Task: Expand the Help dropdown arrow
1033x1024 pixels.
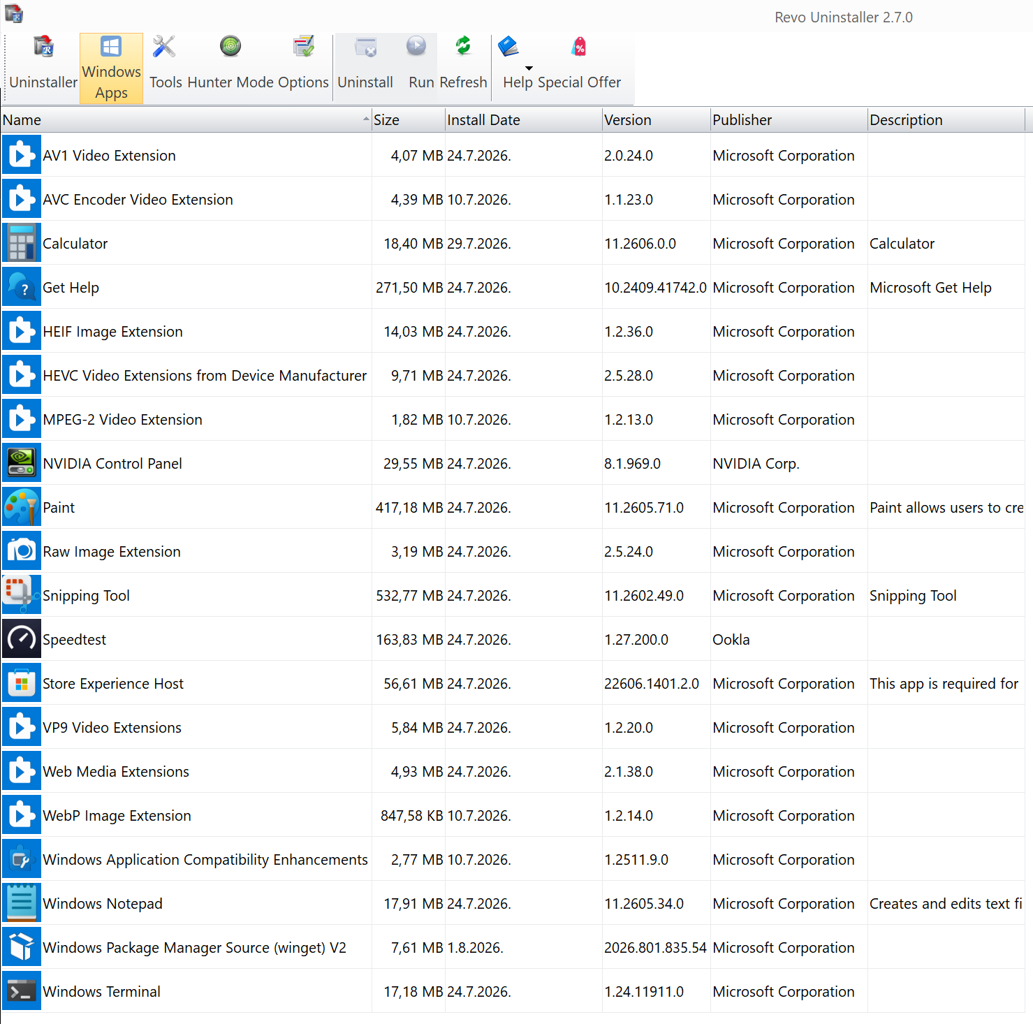Action: click(x=529, y=68)
